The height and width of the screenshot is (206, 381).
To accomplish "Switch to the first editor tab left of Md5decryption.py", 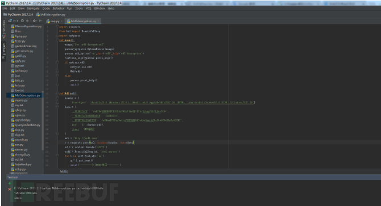I will coord(55,22).
